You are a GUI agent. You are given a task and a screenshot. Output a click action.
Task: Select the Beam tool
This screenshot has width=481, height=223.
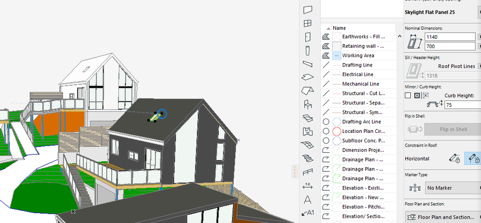pyautogui.click(x=308, y=64)
